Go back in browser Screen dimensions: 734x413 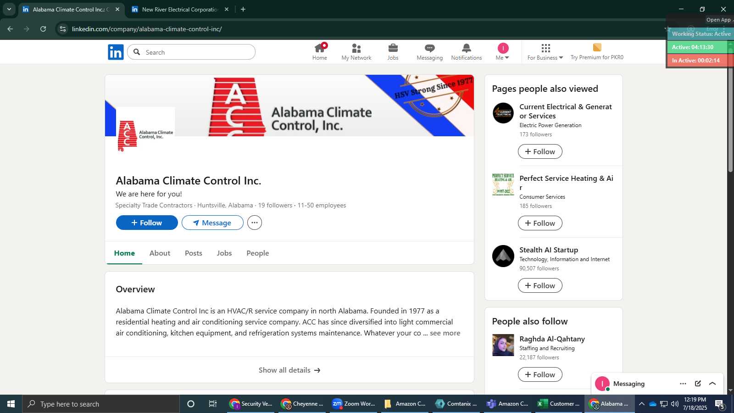coord(10,29)
